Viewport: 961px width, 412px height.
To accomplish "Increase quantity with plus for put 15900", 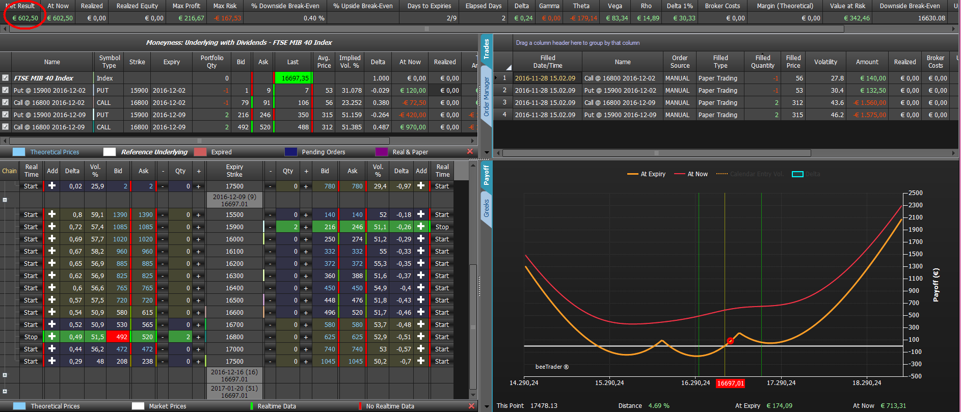I will tap(306, 227).
